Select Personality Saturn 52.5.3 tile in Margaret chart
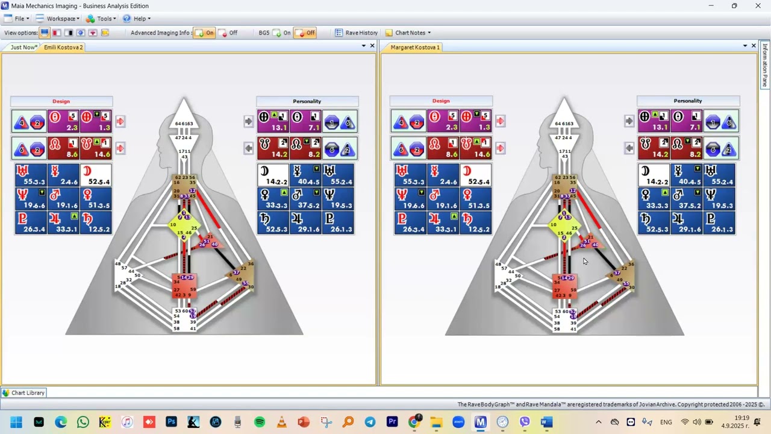The height and width of the screenshot is (434, 771). tap(654, 222)
